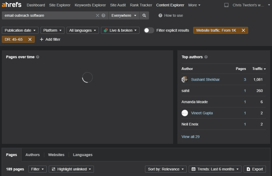This screenshot has height=176, width=272.
Task: Click the help icon inside the search box
Action: (103, 15)
